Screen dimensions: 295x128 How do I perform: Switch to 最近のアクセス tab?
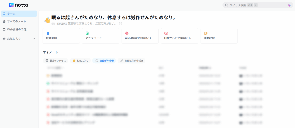coord(56,61)
